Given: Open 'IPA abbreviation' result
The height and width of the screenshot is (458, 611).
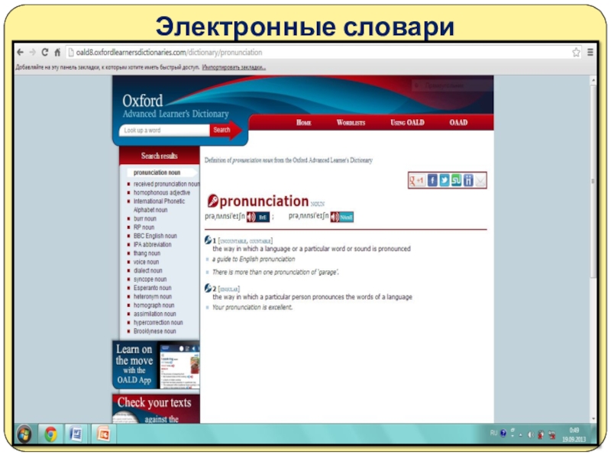Looking at the screenshot, I should tap(152, 244).
